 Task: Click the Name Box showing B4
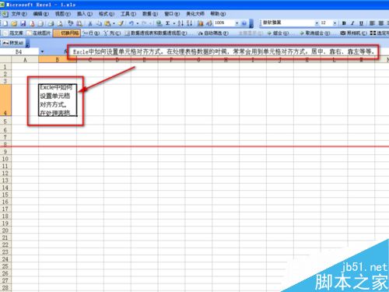point(19,52)
